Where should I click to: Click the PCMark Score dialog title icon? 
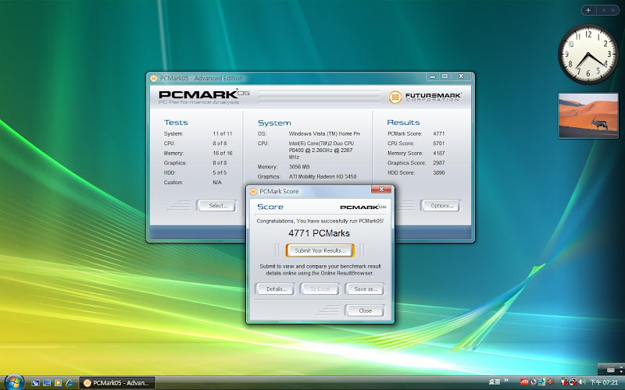[x=253, y=191]
